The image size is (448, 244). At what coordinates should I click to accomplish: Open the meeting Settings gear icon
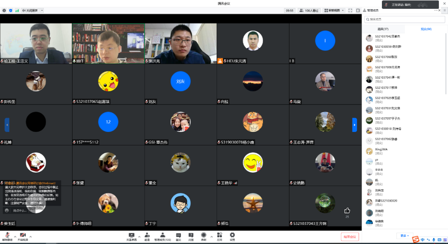(x=232, y=236)
